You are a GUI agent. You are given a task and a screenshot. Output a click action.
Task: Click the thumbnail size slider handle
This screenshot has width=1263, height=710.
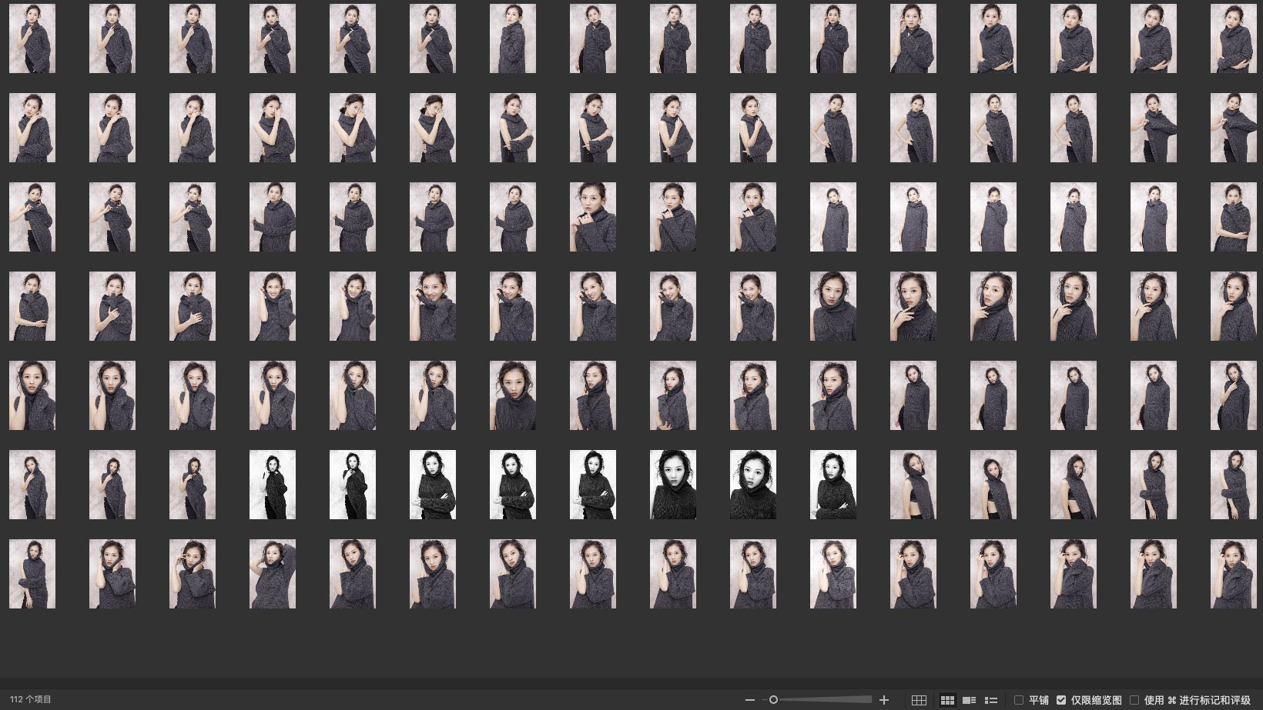point(773,700)
